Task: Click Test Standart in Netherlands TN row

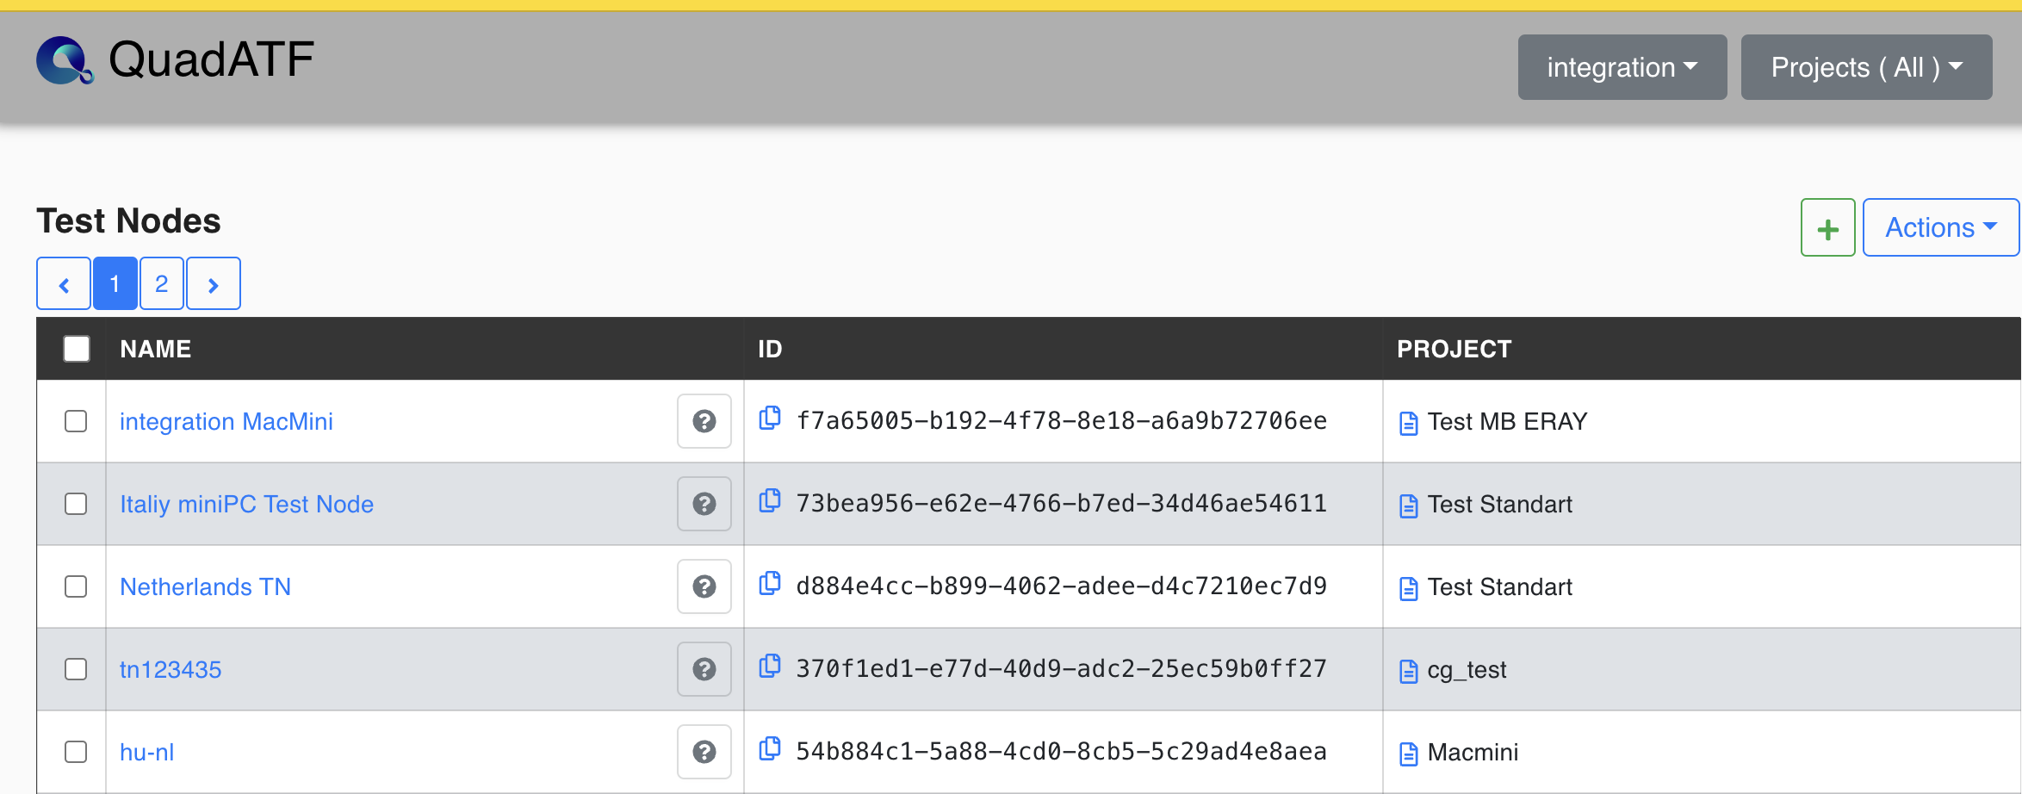Action: coord(1499,586)
